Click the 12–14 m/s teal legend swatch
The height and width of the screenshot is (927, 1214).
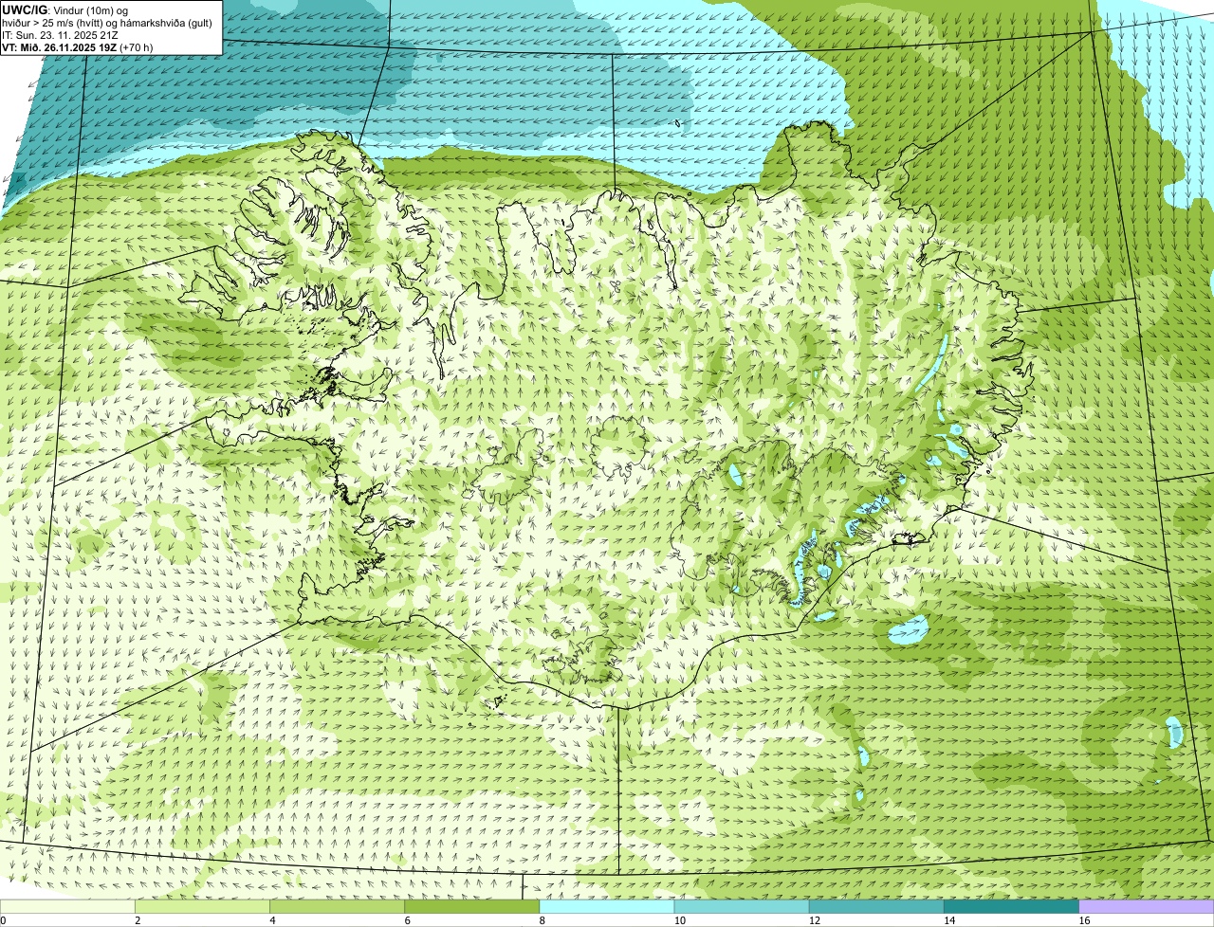(x=877, y=907)
